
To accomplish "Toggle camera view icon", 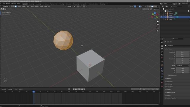I will point(158,28).
